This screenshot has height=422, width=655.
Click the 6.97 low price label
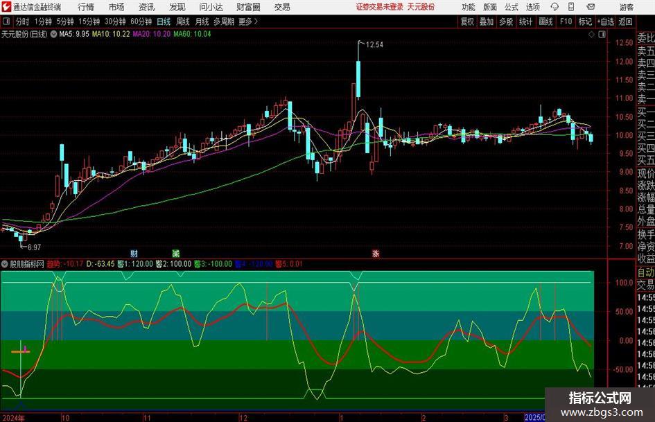coord(34,247)
